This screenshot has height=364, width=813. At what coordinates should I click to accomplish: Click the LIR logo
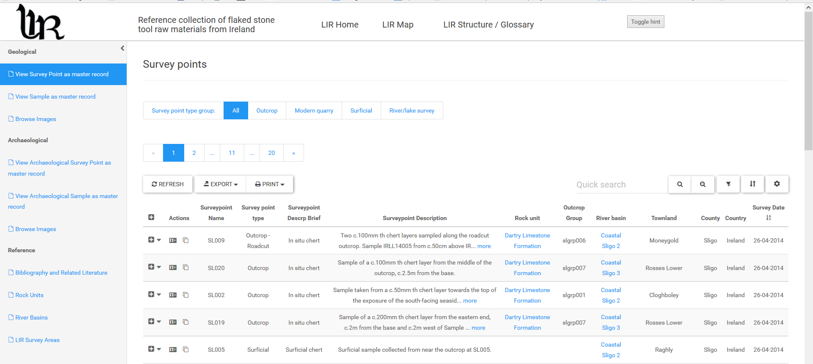40,22
